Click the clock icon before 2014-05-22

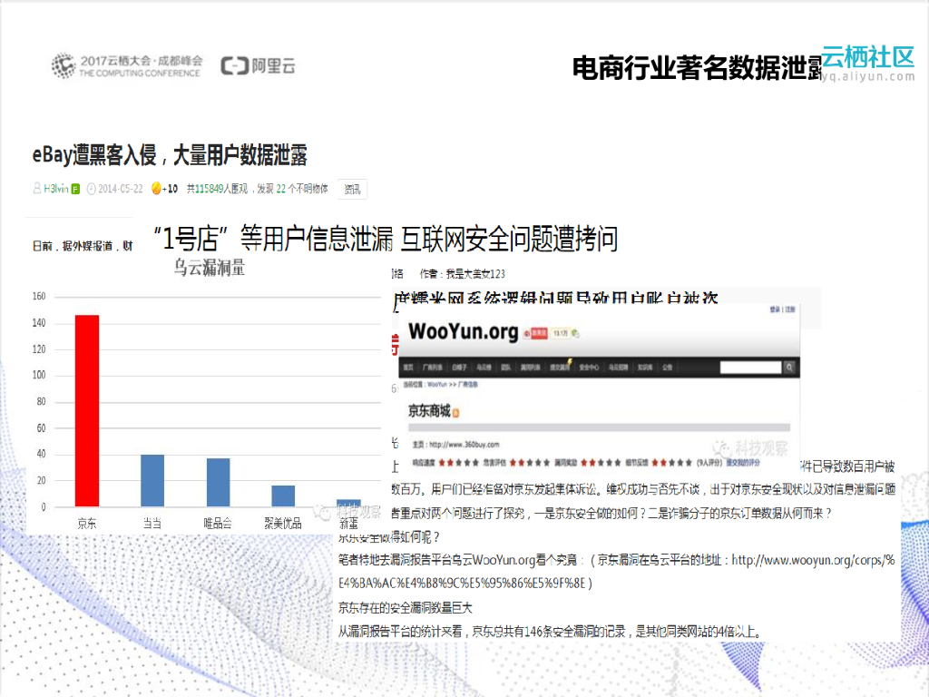[x=92, y=189]
